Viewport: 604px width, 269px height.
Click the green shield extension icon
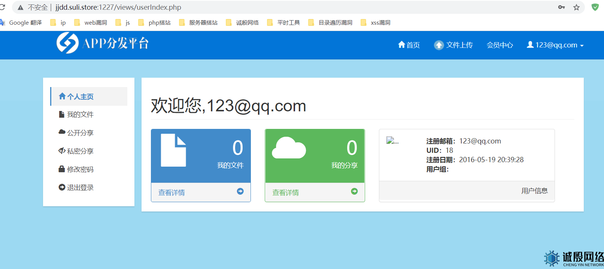coord(595,7)
